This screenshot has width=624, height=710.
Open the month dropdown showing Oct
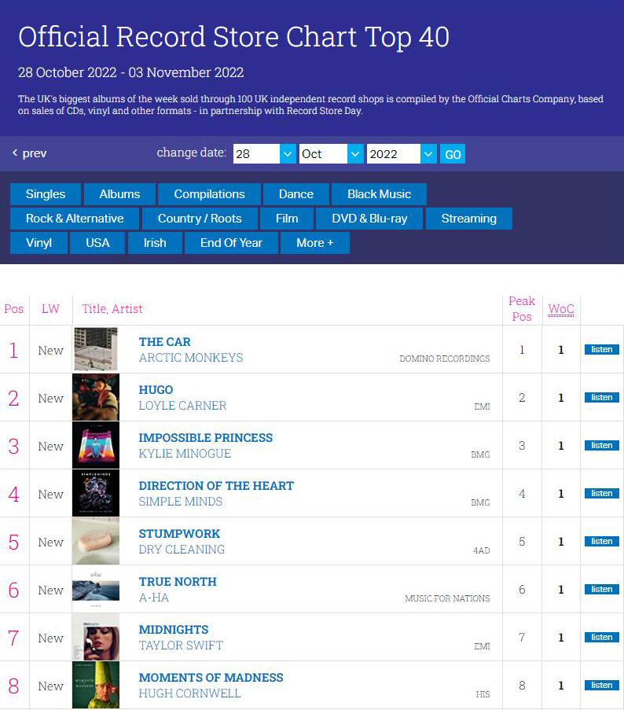click(x=331, y=154)
